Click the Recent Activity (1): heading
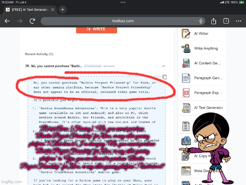Viewport: 246px width, 185px height. 39,54
